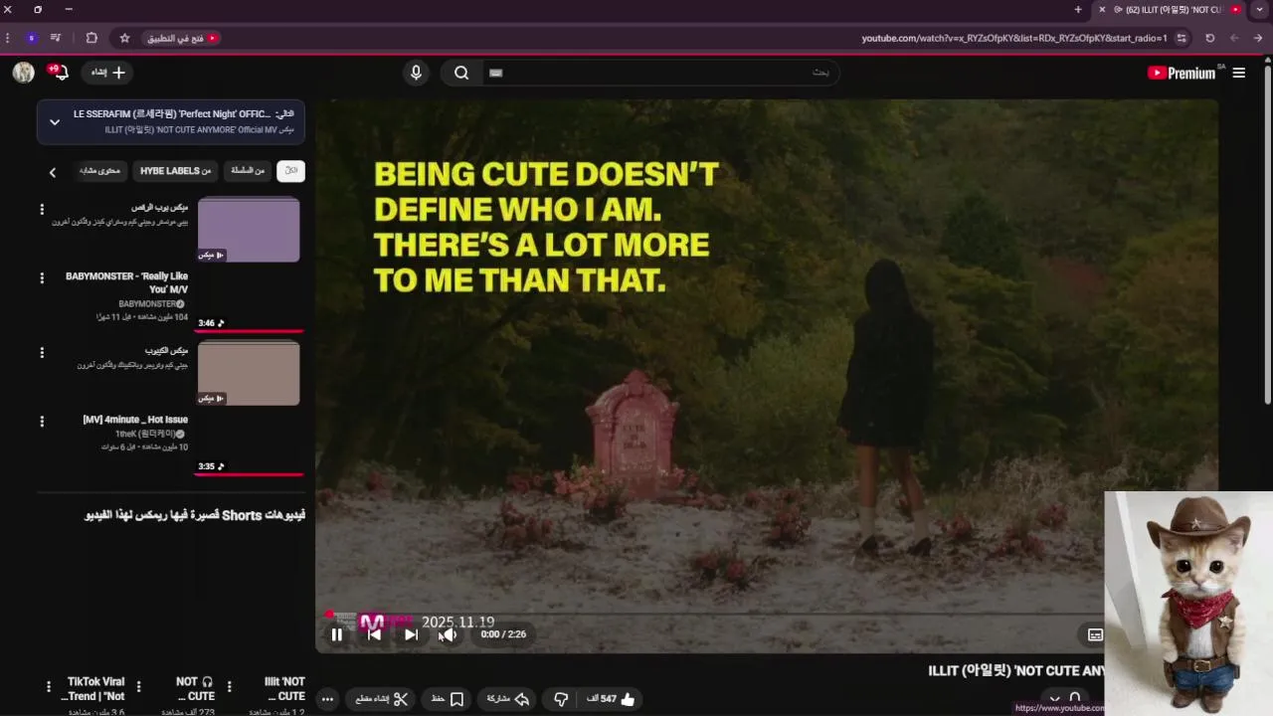Skip to previous video in player
The image size is (1273, 716).
click(x=374, y=634)
